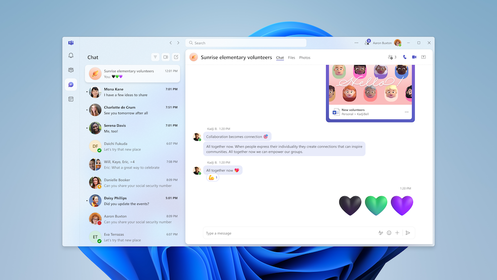Open the Mona Kane conversation
The height and width of the screenshot is (280, 497).
click(133, 92)
